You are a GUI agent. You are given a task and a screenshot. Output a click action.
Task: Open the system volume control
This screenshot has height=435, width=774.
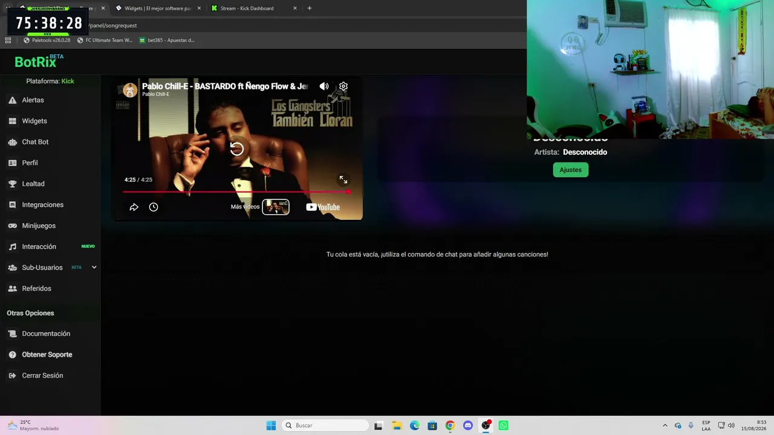click(x=731, y=425)
